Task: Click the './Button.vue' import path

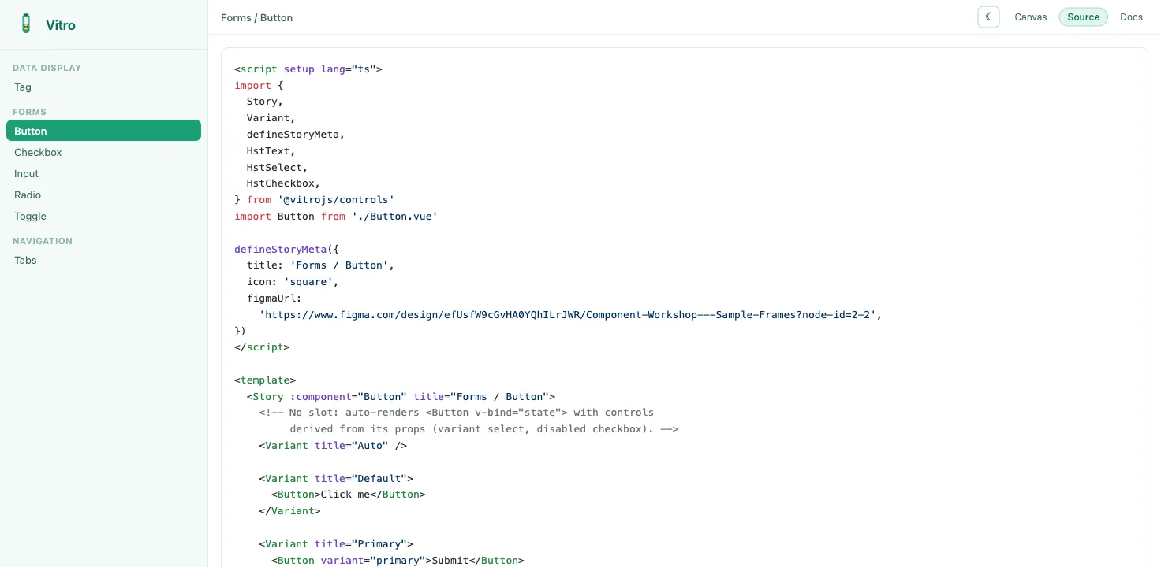Action: tap(394, 216)
